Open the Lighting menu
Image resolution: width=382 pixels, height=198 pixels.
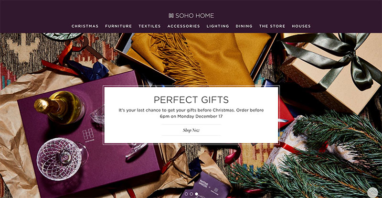(x=218, y=26)
